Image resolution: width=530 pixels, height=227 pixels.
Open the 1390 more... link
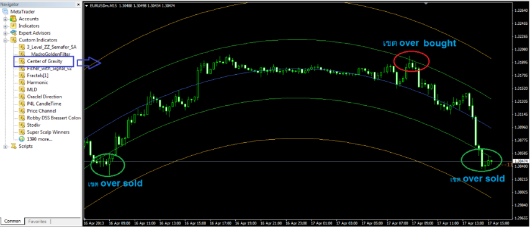[40, 139]
